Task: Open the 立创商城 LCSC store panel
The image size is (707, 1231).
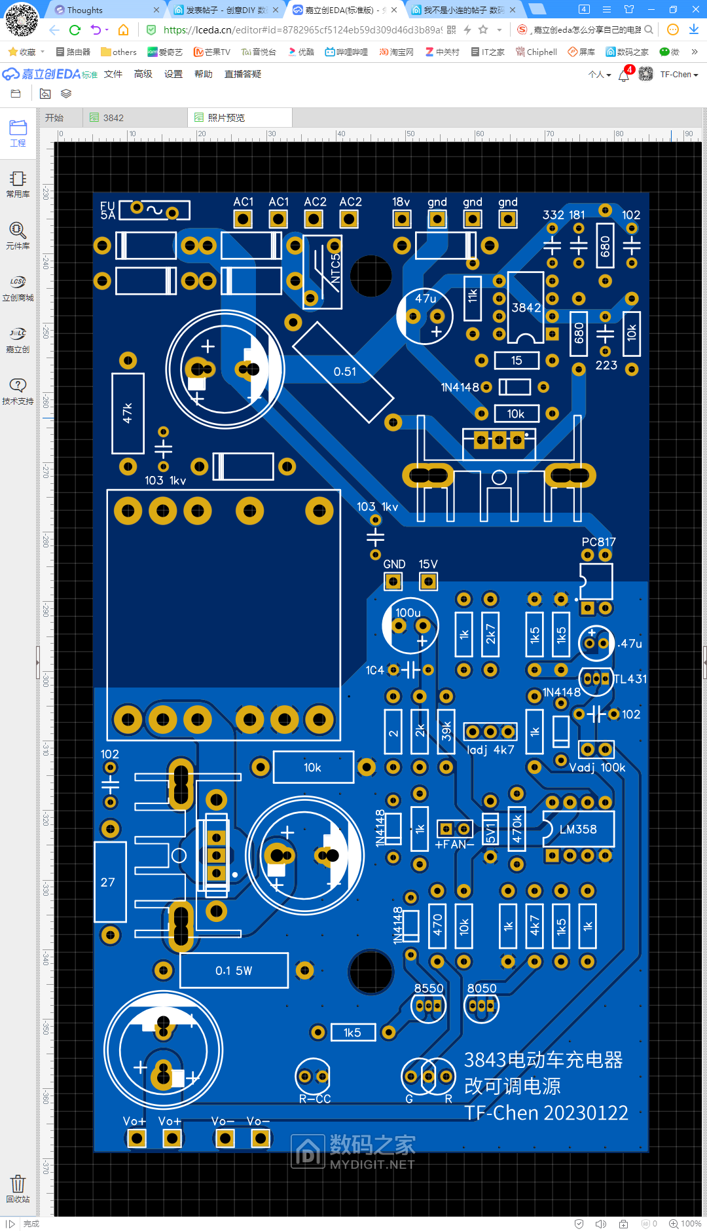Action: click(18, 288)
